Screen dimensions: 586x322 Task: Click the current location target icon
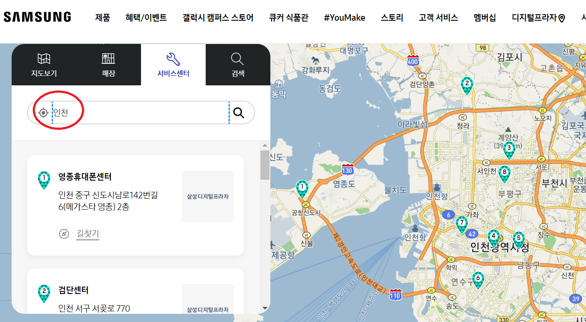(x=43, y=113)
